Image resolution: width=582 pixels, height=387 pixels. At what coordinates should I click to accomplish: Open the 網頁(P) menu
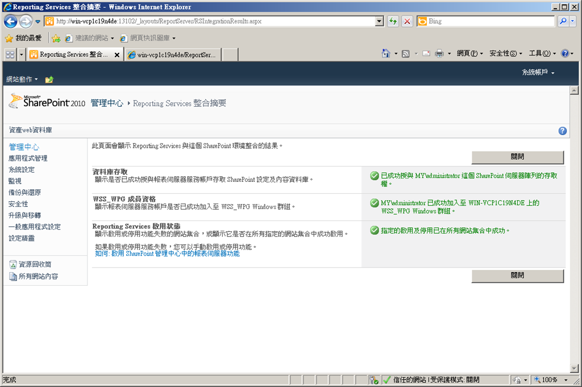[x=469, y=53]
